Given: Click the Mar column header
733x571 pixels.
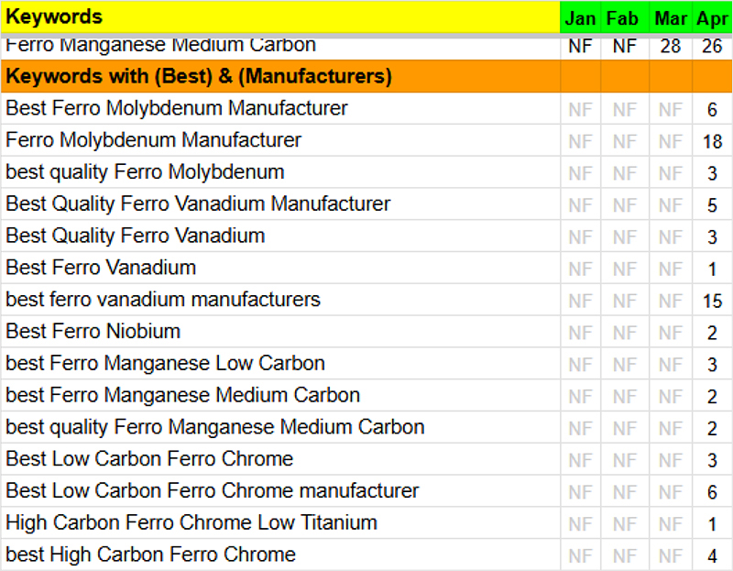Looking at the screenshot, I should (x=671, y=18).
